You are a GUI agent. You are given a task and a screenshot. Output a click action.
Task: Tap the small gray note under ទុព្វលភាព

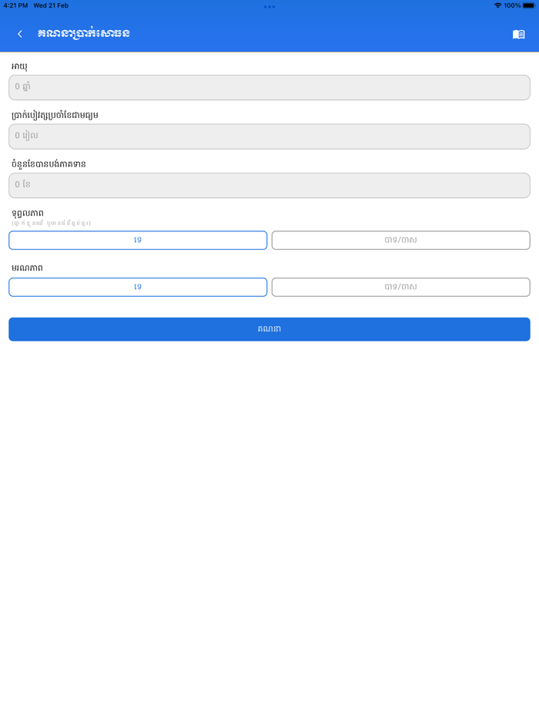click(49, 223)
